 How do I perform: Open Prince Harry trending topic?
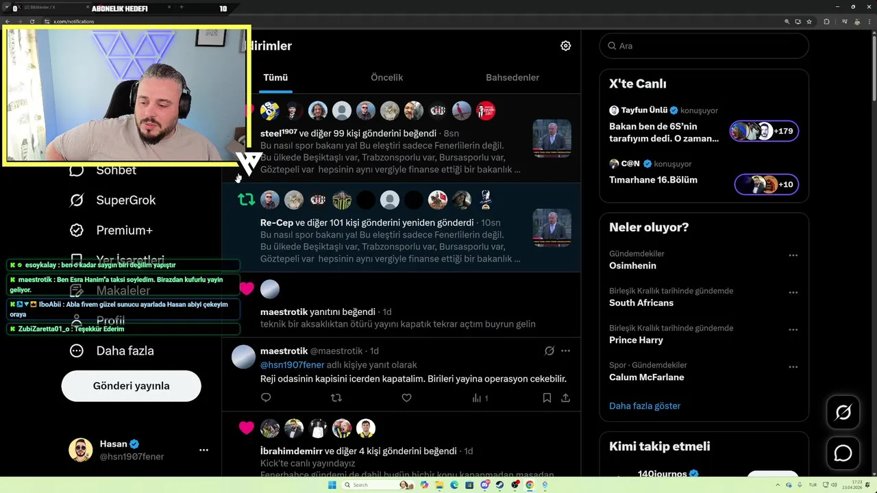pos(636,340)
